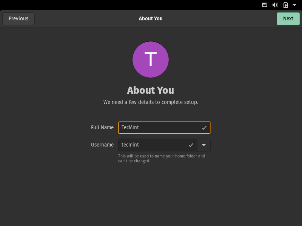The height and width of the screenshot is (226, 302).
Task: Click 'We need a few details' subtitle
Action: click(x=151, y=102)
